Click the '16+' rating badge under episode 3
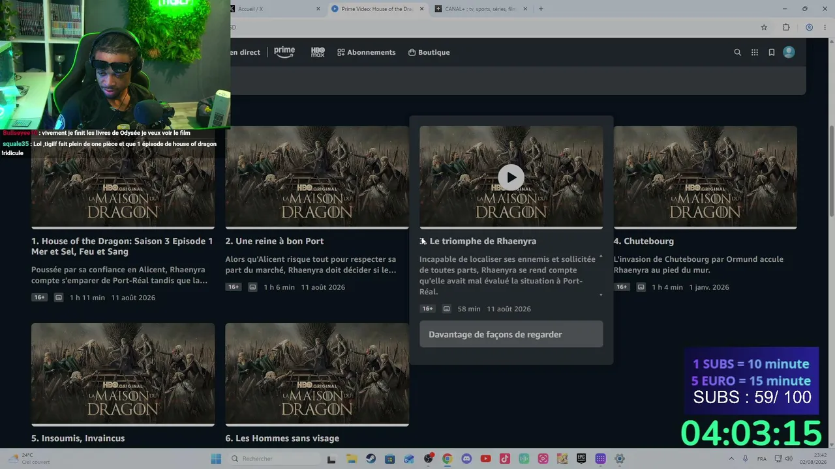The width and height of the screenshot is (835, 469). [x=428, y=309]
